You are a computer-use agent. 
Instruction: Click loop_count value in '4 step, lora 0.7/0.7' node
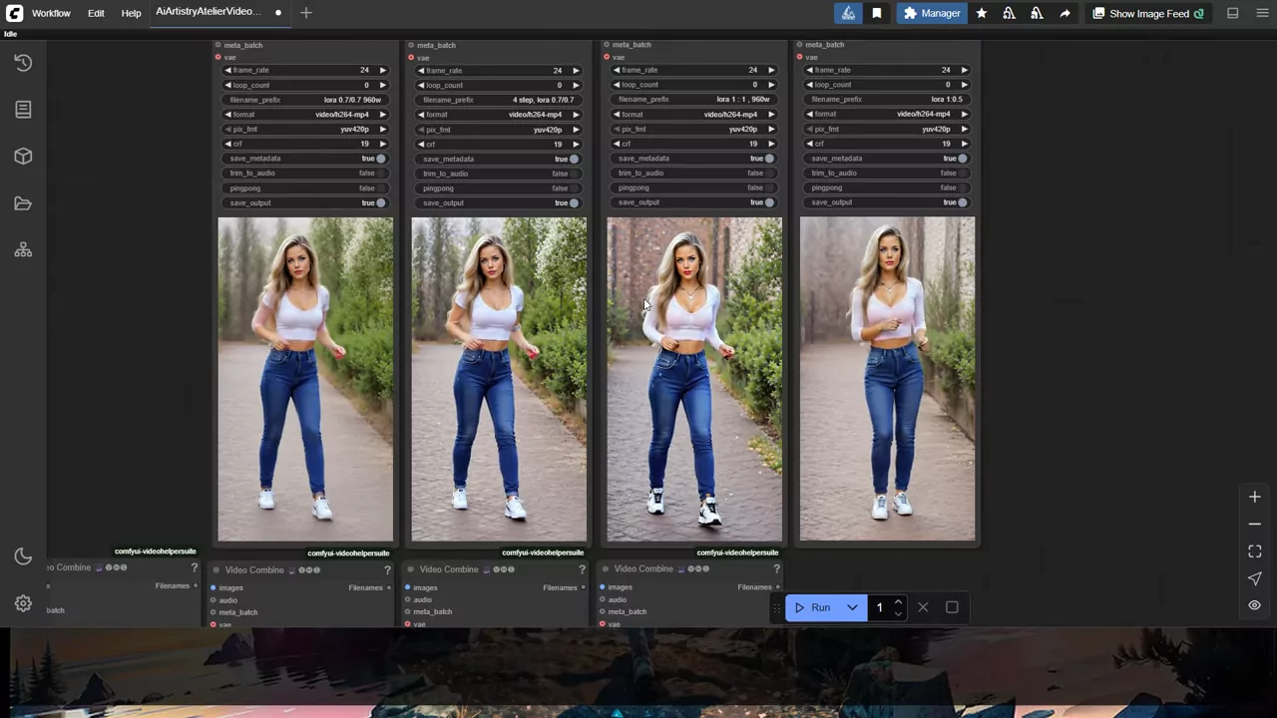coord(560,86)
